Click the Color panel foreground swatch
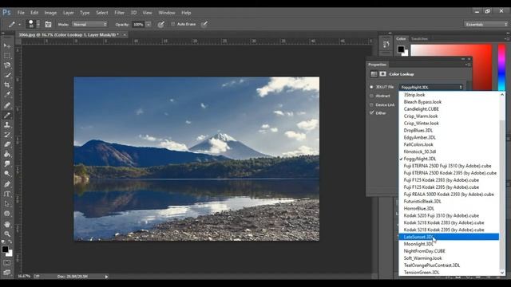This screenshot has width=511, height=287. (x=401, y=49)
